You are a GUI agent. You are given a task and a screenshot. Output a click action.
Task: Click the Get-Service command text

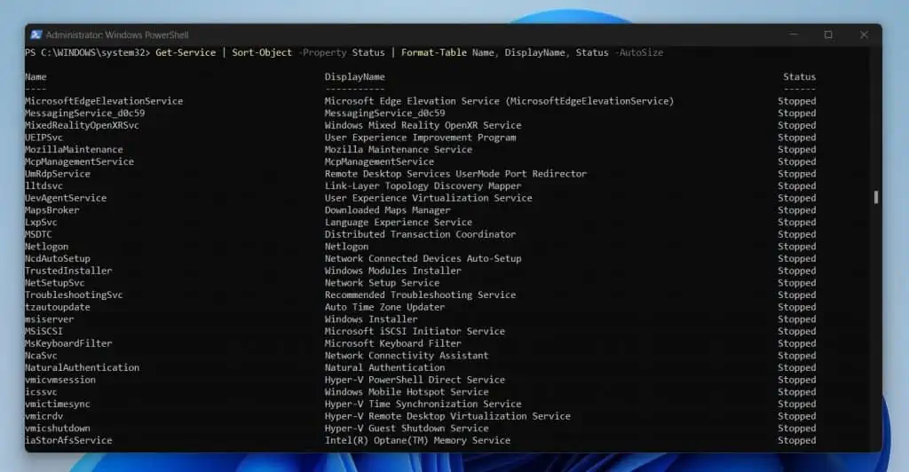click(186, 52)
